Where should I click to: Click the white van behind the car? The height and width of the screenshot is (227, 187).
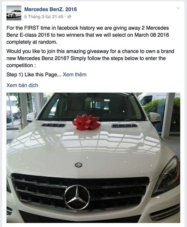pos(152,98)
